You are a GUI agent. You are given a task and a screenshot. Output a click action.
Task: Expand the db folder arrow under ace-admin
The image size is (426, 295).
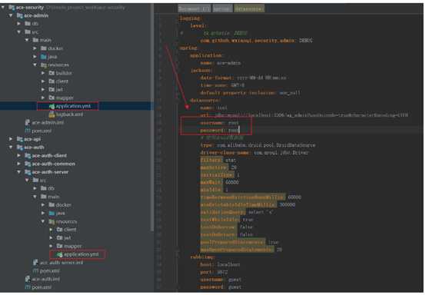(x=18, y=24)
